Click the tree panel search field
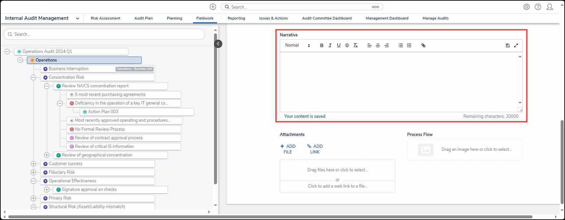Image resolution: width=565 pixels, height=220 pixels. [104, 34]
